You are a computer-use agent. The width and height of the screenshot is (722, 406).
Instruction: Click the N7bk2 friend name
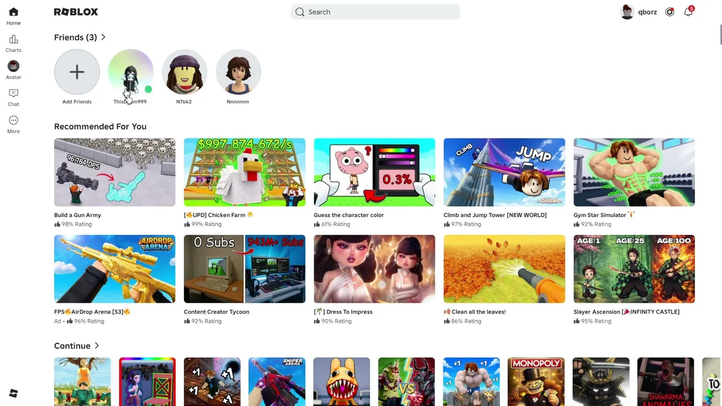tap(184, 101)
